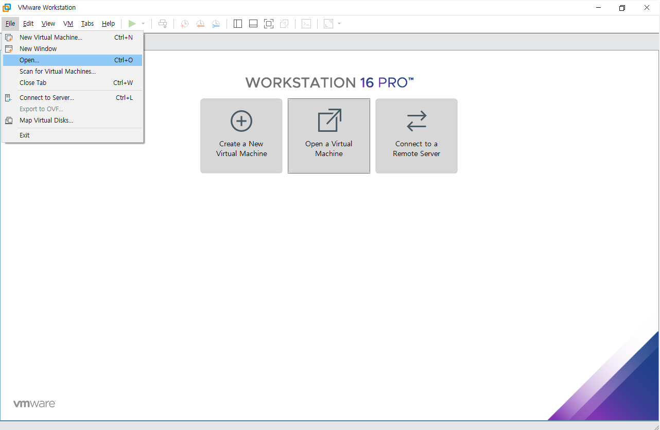
Task: Click the Take Snapshot clock icon
Action: coord(184,24)
